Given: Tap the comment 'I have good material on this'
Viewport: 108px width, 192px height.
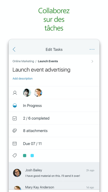Looking at the screenshot, I should (53, 176).
